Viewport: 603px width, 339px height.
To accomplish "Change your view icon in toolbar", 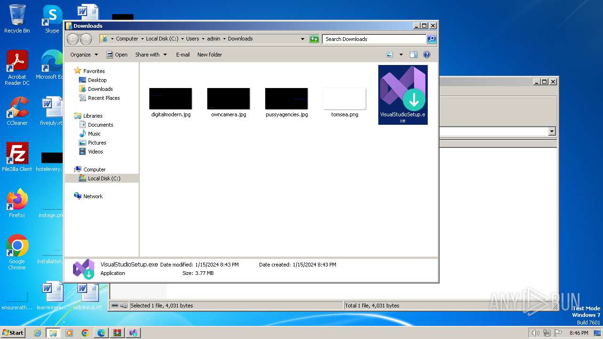I will [x=390, y=55].
